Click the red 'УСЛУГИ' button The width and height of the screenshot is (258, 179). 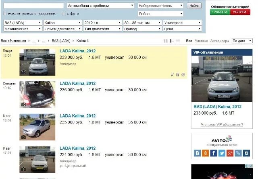240,12
